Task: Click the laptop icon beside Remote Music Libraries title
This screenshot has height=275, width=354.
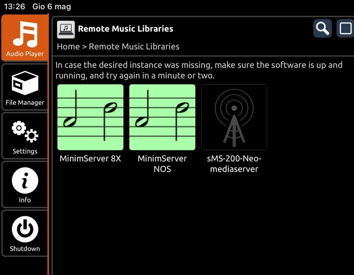Action: click(x=66, y=29)
